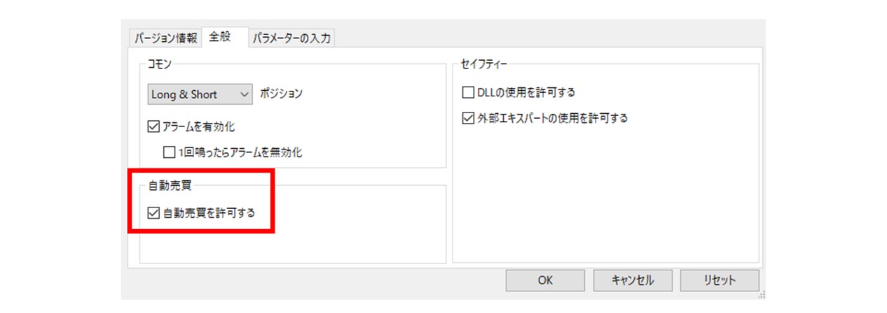Click the 1回鳴ったらアラームを無効化 label text
The width and height of the screenshot is (887, 313).
[240, 152]
